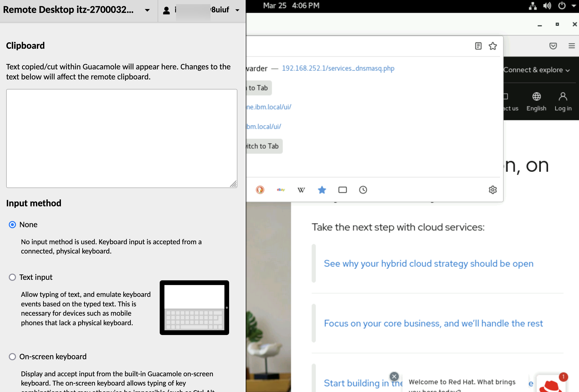This screenshot has width=579, height=392.
Task: Search Bookmarks with the blue star icon
Action: 322,190
